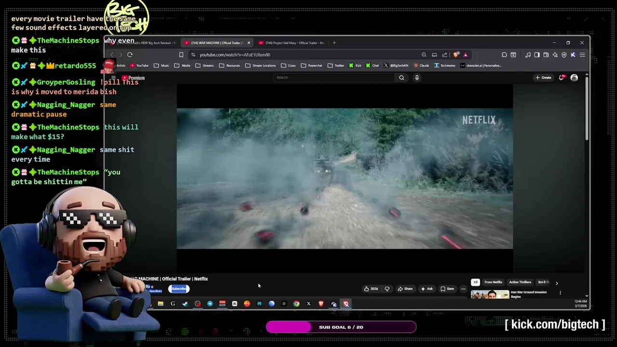The width and height of the screenshot is (617, 347).
Task: Click YouTube voice search microphone
Action: coord(417,78)
